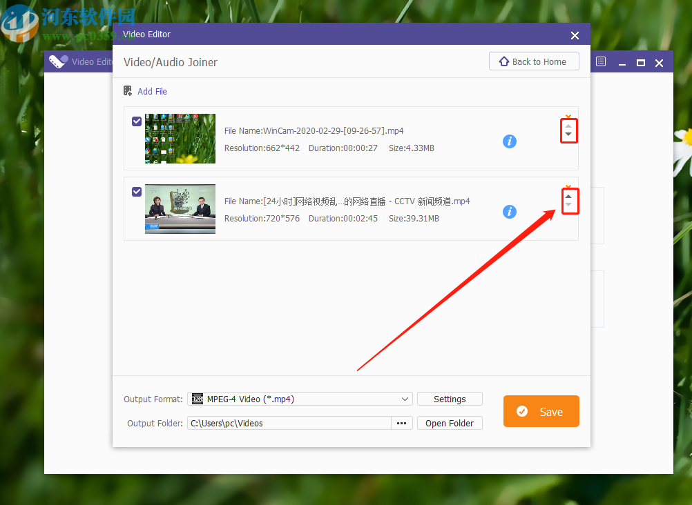Open the Output Format dropdown
Image resolution: width=692 pixels, height=505 pixels.
tap(406, 399)
